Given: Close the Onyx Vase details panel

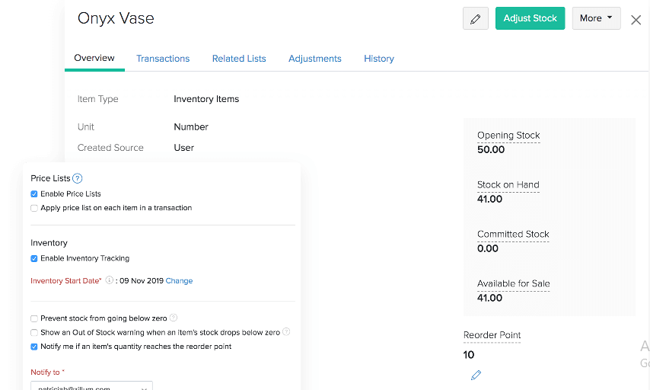Looking at the screenshot, I should pos(636,20).
